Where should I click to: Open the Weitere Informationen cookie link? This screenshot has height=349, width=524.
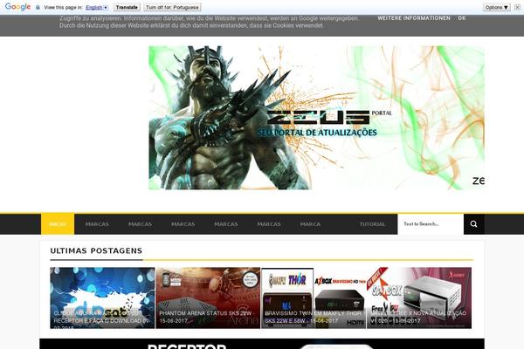click(414, 18)
